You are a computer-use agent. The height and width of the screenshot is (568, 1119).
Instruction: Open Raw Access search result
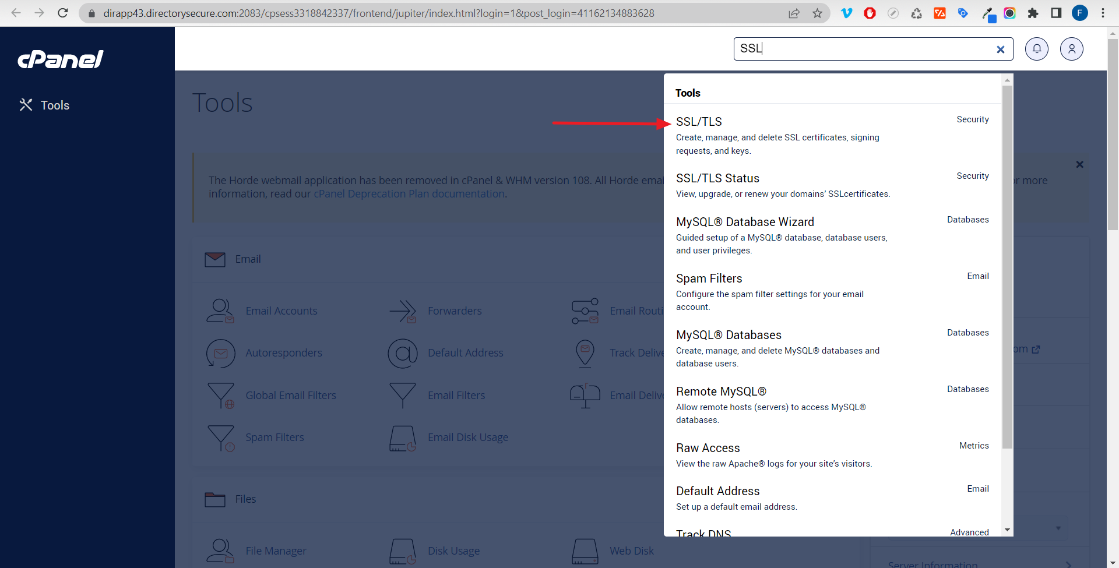tap(708, 448)
